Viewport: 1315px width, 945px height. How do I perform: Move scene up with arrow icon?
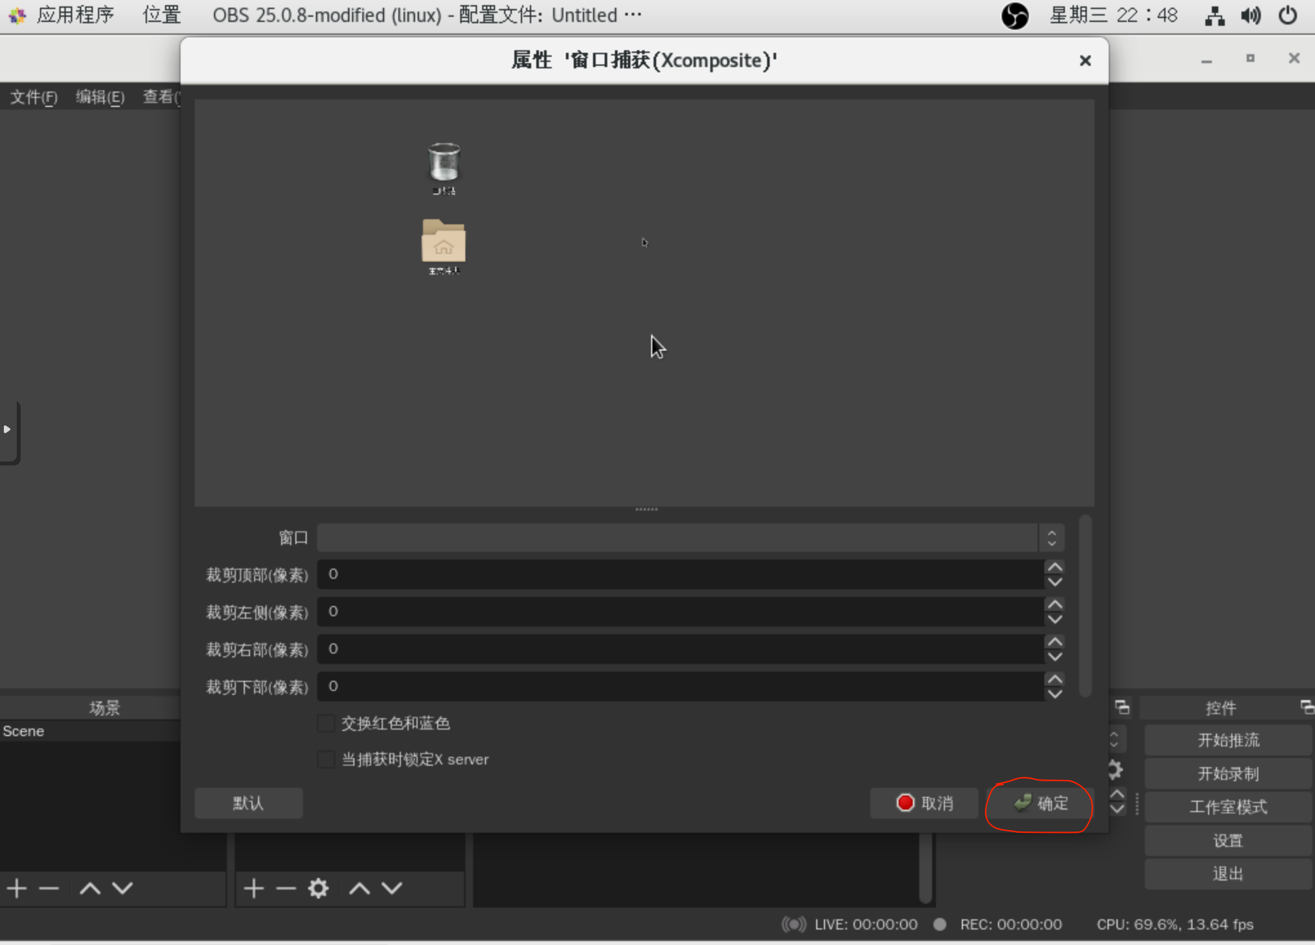(90, 888)
